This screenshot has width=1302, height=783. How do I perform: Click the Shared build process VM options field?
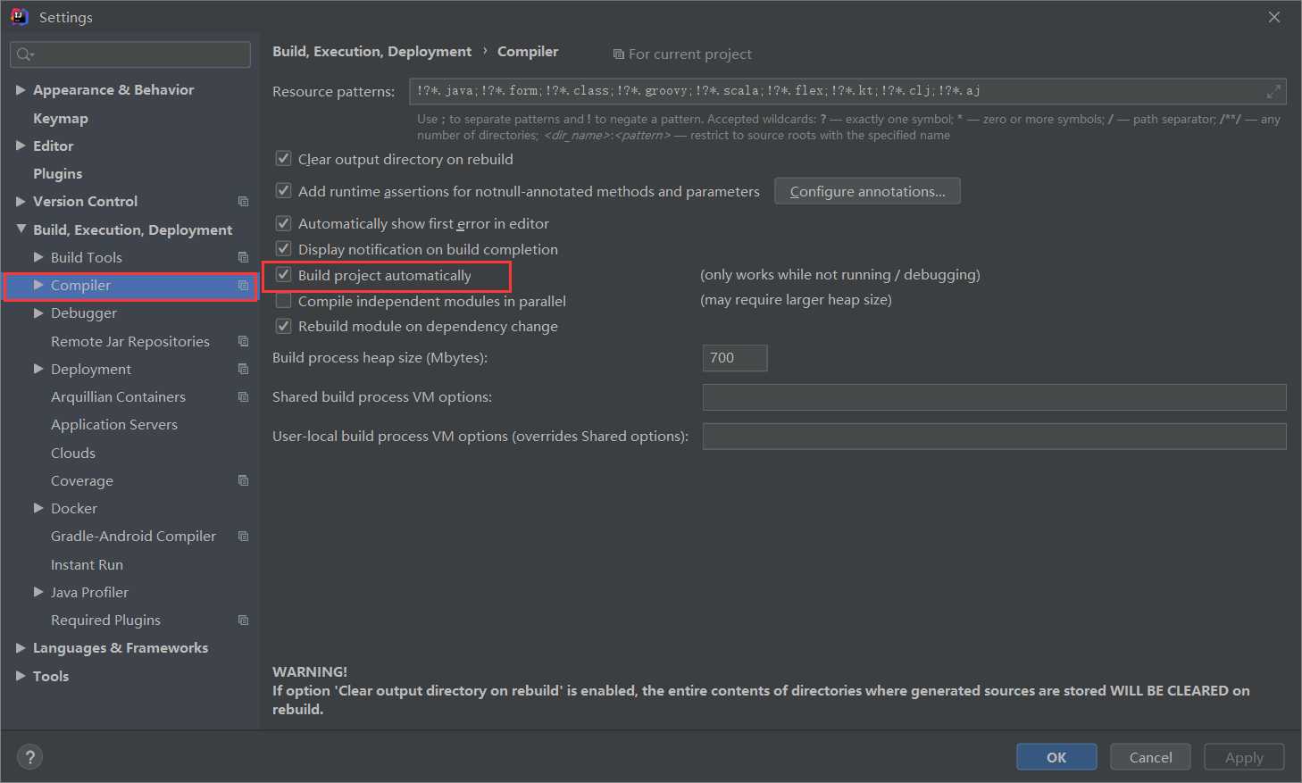[x=994, y=397]
